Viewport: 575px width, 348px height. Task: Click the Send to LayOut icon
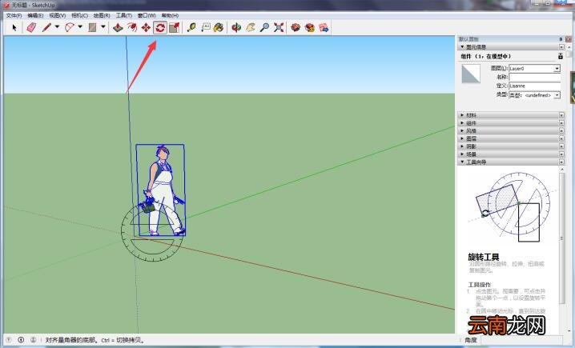pyautogui.click(x=324, y=27)
